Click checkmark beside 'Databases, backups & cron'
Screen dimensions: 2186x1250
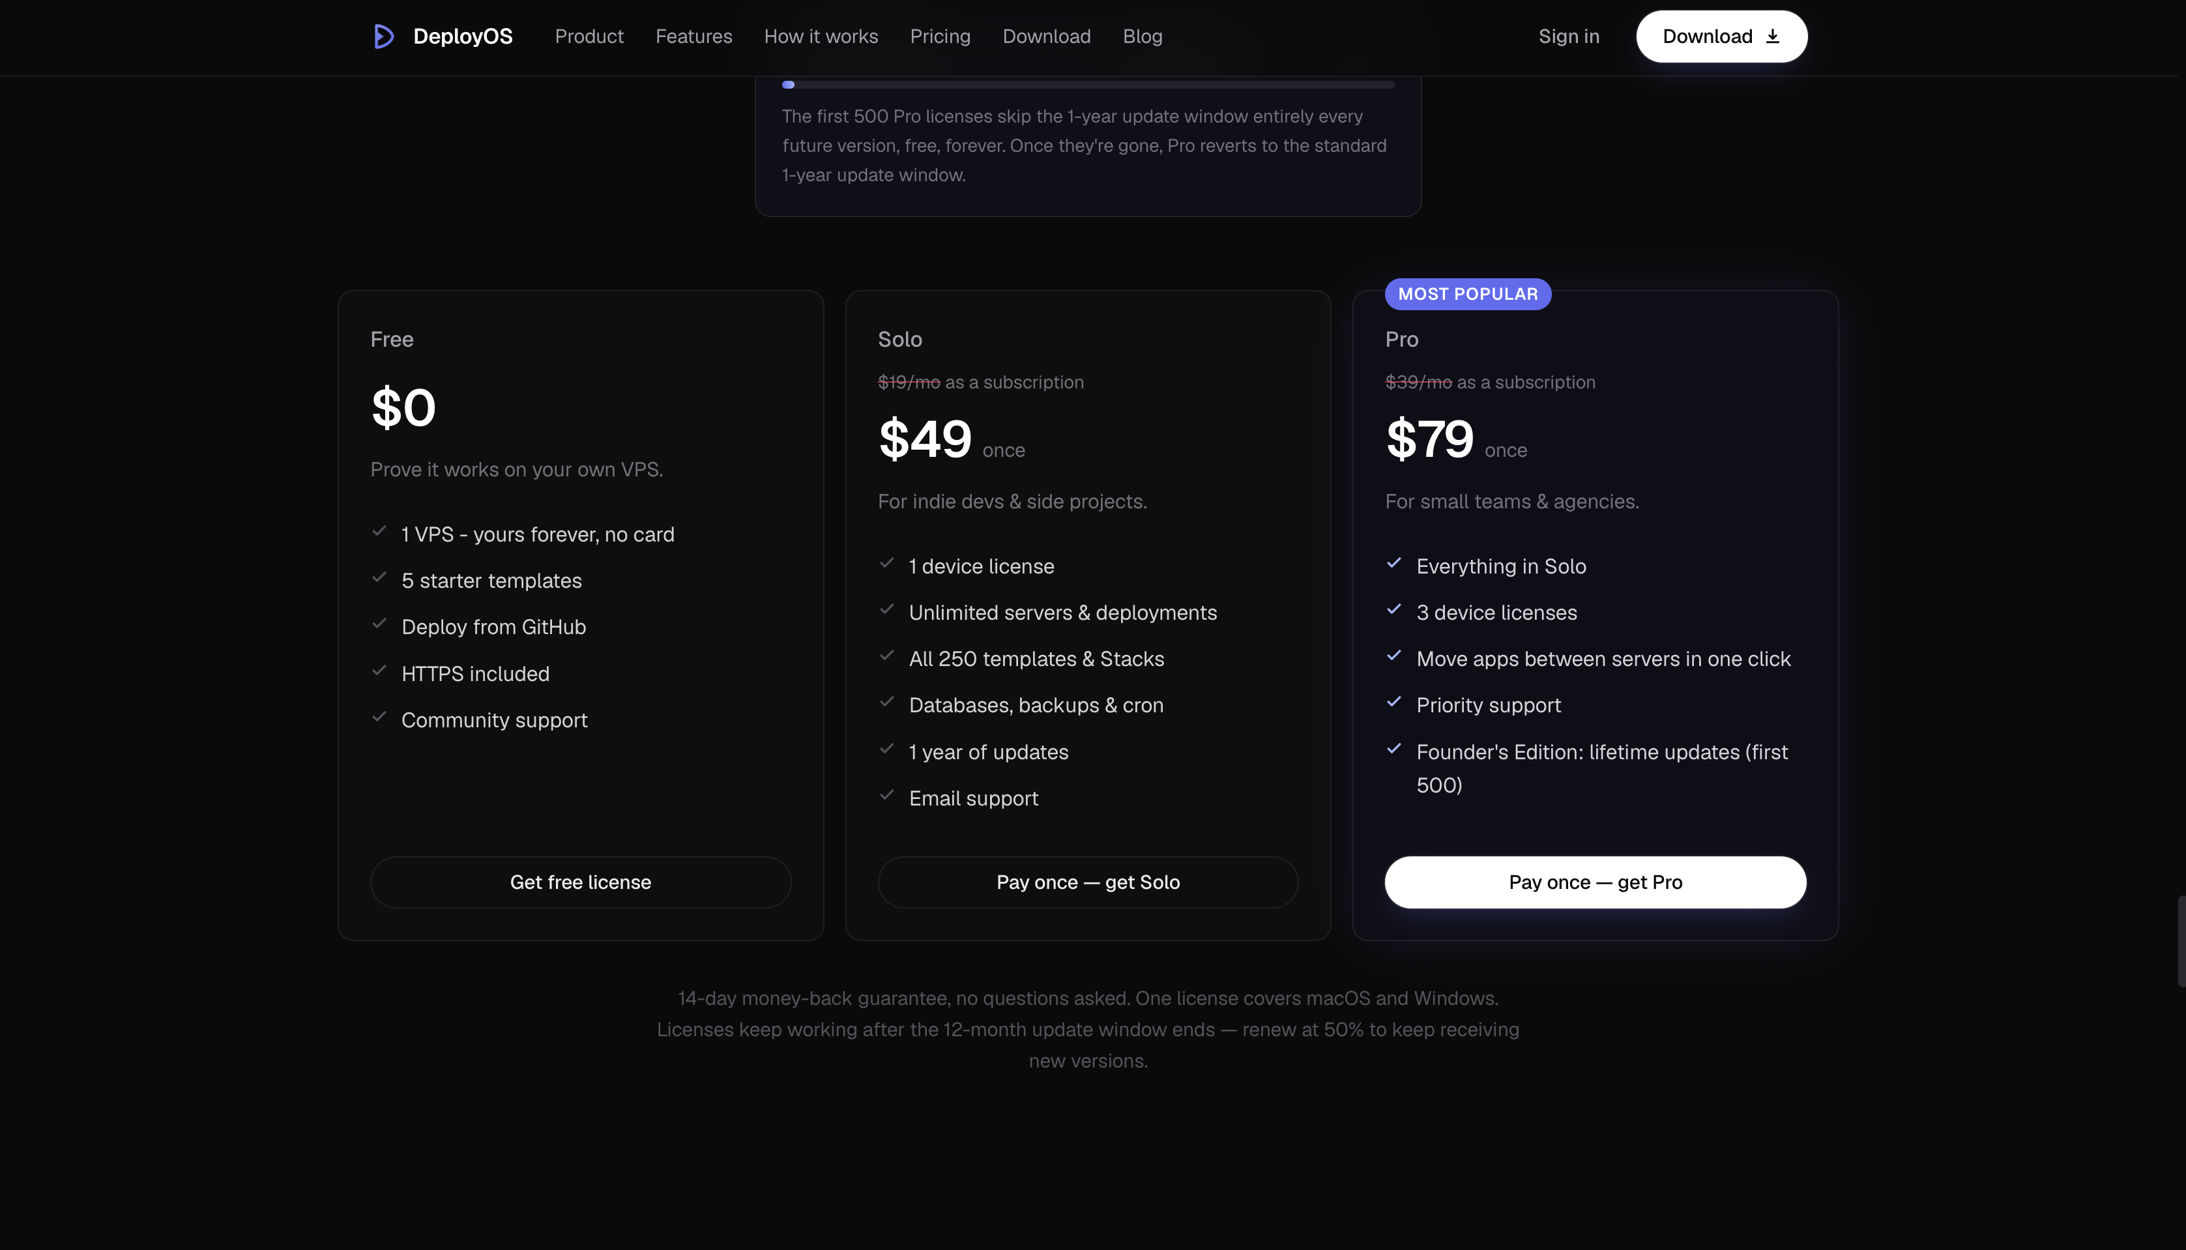tap(887, 703)
